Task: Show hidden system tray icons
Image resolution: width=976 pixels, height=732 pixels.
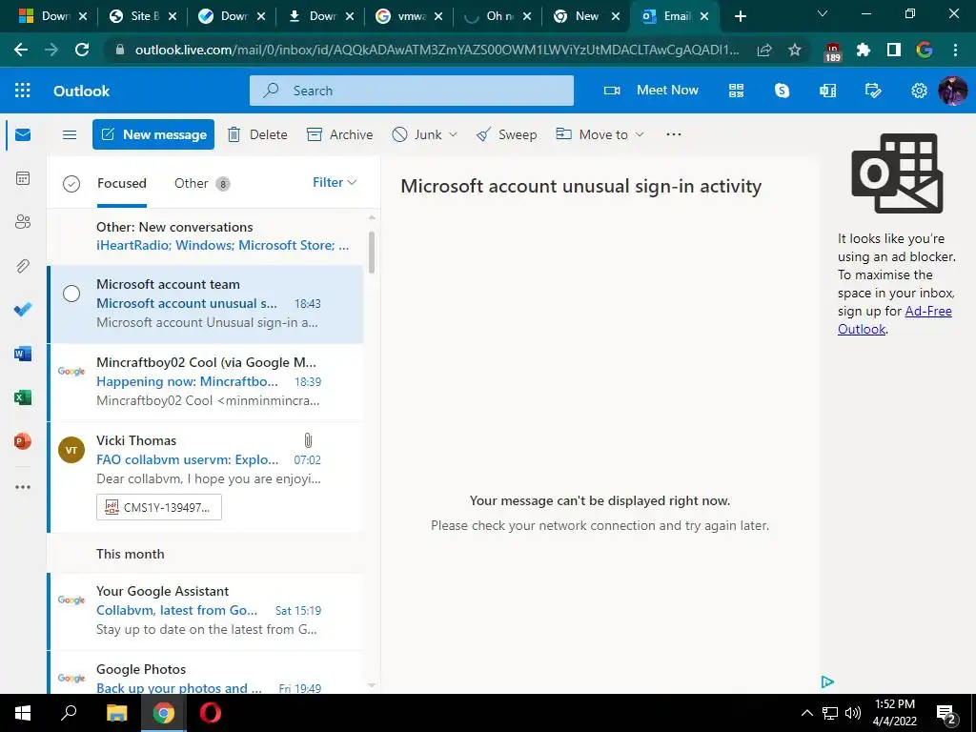Action: coord(806,713)
